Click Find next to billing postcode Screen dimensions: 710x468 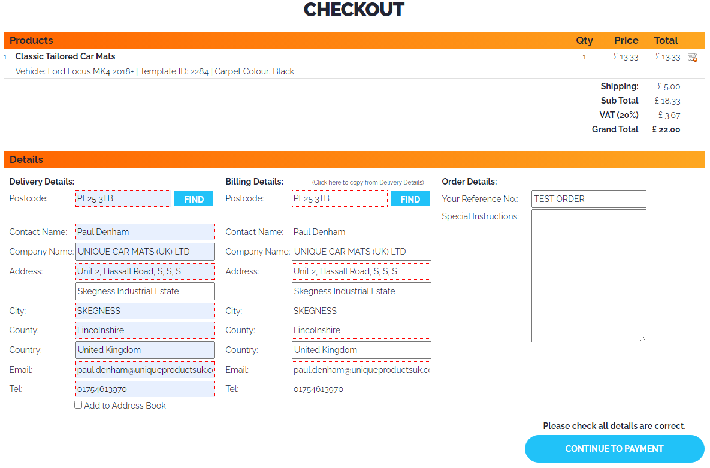(x=410, y=199)
